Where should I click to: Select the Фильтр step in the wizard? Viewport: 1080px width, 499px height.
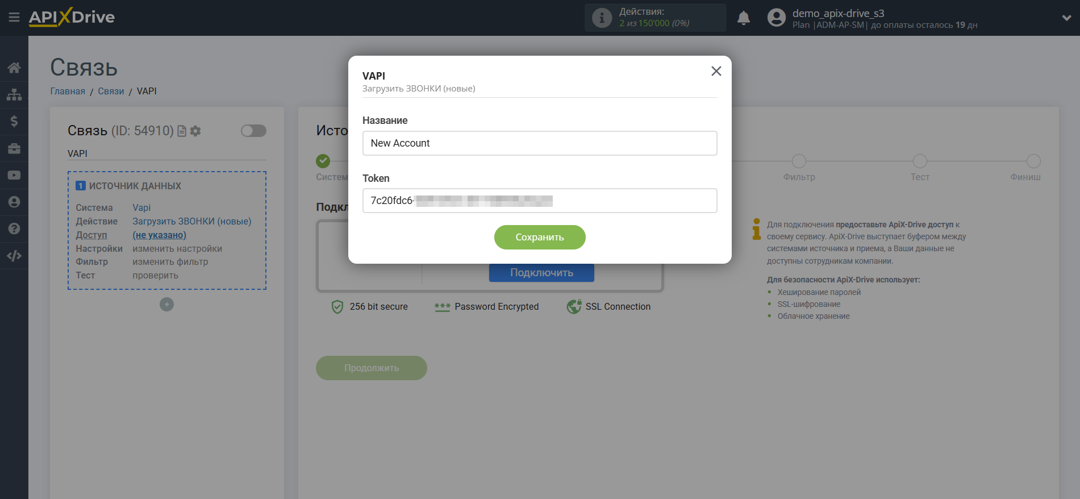tap(799, 168)
